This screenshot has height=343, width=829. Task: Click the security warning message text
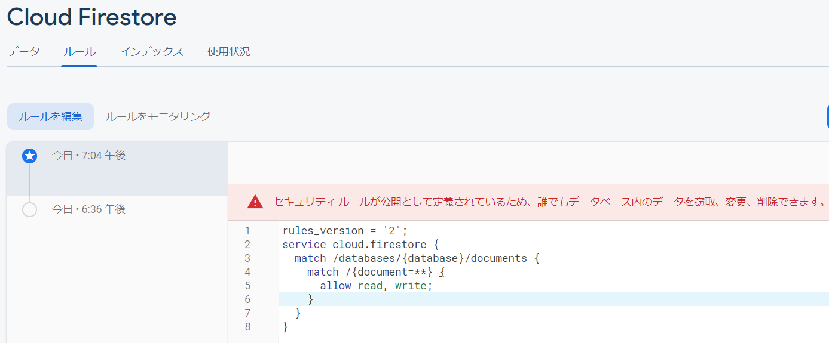550,202
